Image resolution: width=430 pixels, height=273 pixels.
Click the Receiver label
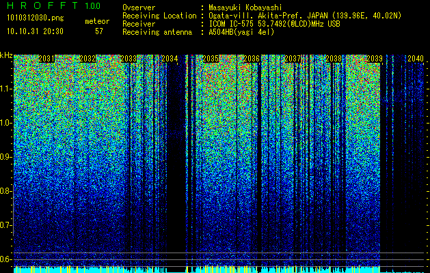click(x=139, y=24)
